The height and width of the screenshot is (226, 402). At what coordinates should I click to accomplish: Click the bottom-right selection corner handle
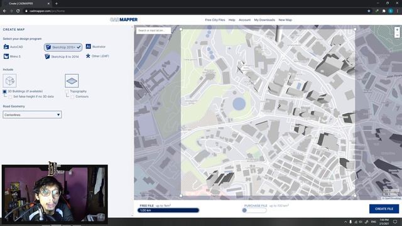tap(355, 196)
